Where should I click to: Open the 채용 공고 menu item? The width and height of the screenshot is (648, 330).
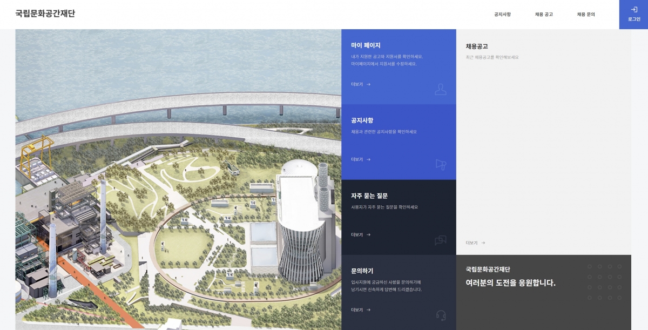click(x=544, y=15)
